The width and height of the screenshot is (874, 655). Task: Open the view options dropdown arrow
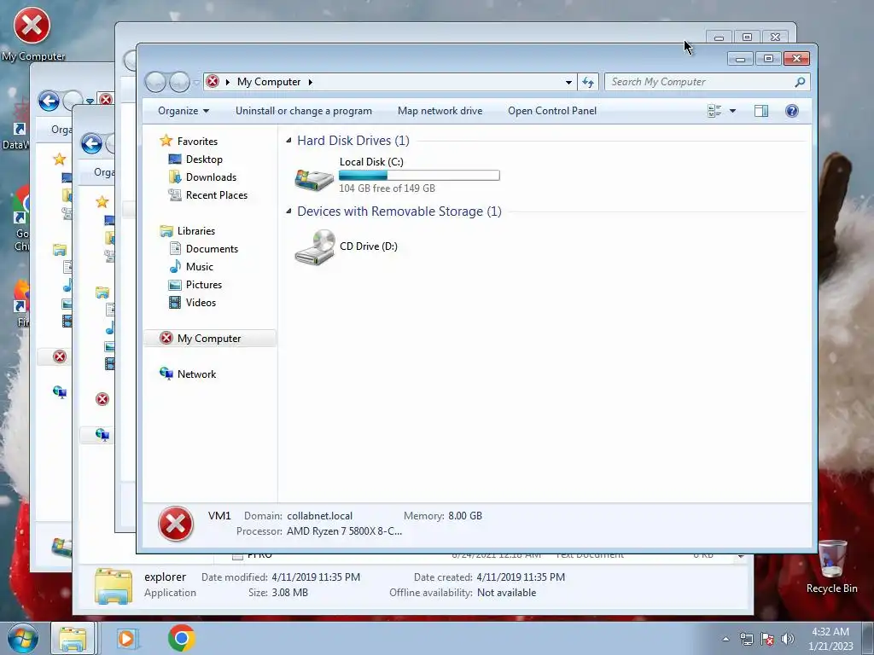pyautogui.click(x=732, y=111)
